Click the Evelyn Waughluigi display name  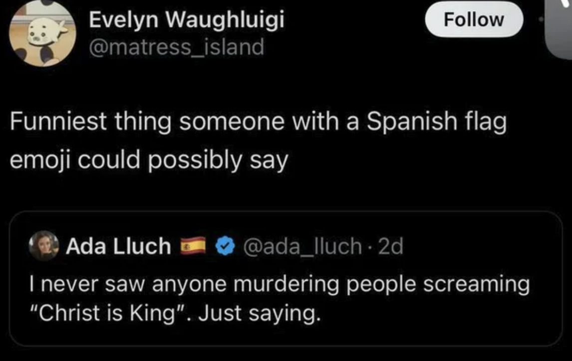(x=187, y=20)
